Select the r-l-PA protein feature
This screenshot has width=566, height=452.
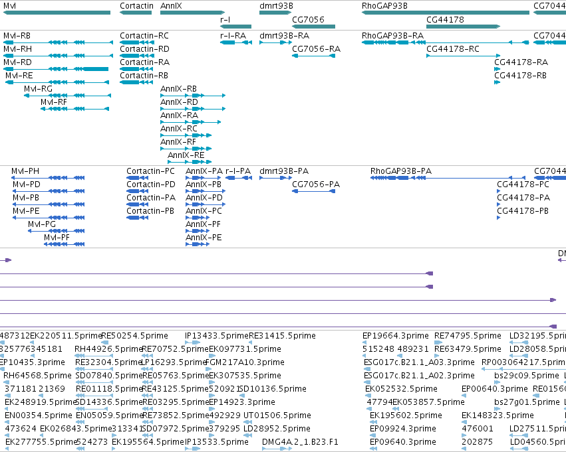coord(239,178)
